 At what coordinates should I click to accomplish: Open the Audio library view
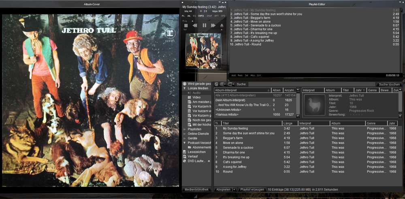pyautogui.click(x=196, y=93)
